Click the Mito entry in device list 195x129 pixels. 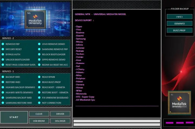click(x=78, y=75)
